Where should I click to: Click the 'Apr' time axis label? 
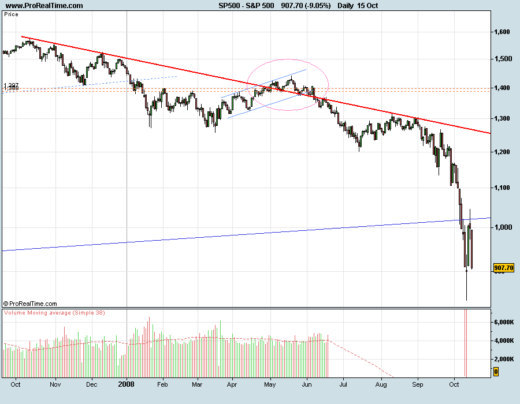[x=232, y=384]
